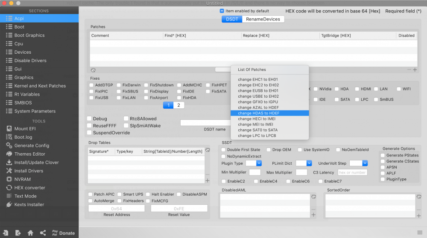Open the NVRAM tool
This screenshot has width=427, height=238.
pos(22,179)
